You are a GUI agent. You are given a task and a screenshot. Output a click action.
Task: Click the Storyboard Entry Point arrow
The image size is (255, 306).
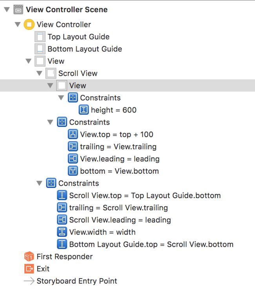point(29,281)
